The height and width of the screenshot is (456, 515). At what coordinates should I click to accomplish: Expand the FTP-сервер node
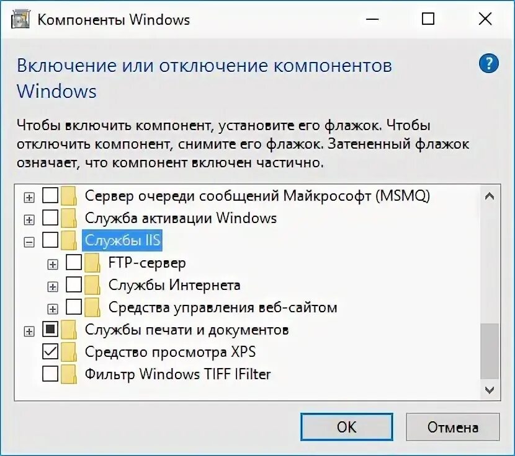point(53,265)
